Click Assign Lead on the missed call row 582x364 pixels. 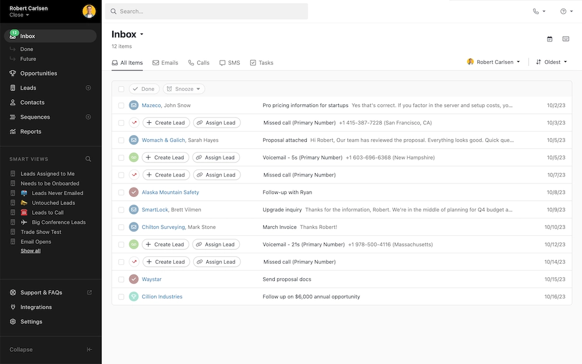[217, 122]
